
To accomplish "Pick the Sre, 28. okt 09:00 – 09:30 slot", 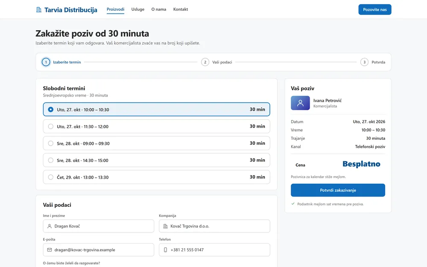I will coord(156,143).
